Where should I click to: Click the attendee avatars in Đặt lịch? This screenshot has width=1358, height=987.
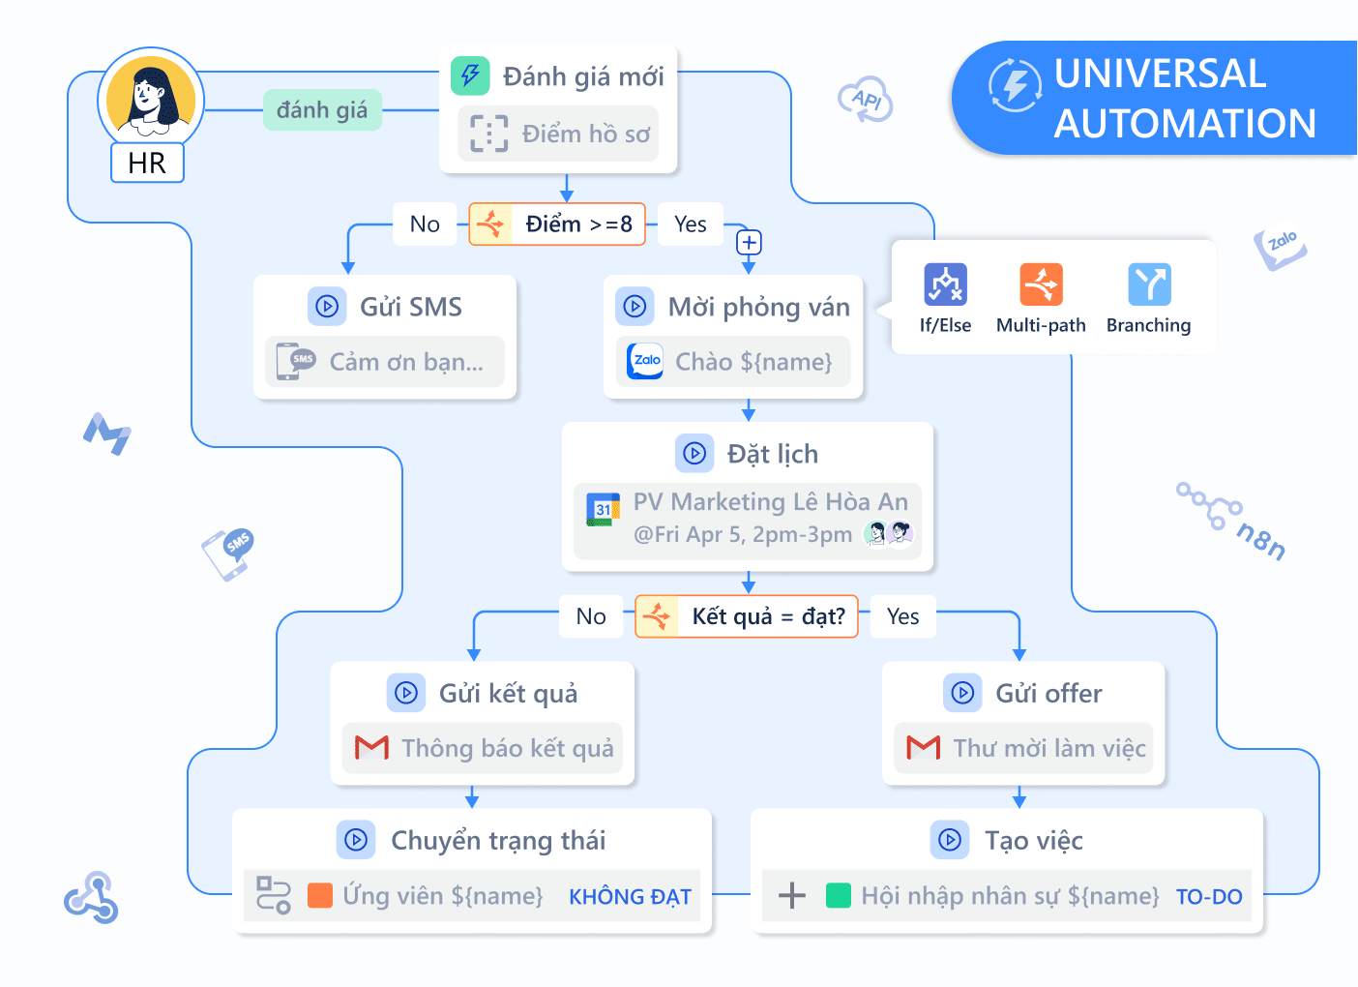[x=889, y=533]
